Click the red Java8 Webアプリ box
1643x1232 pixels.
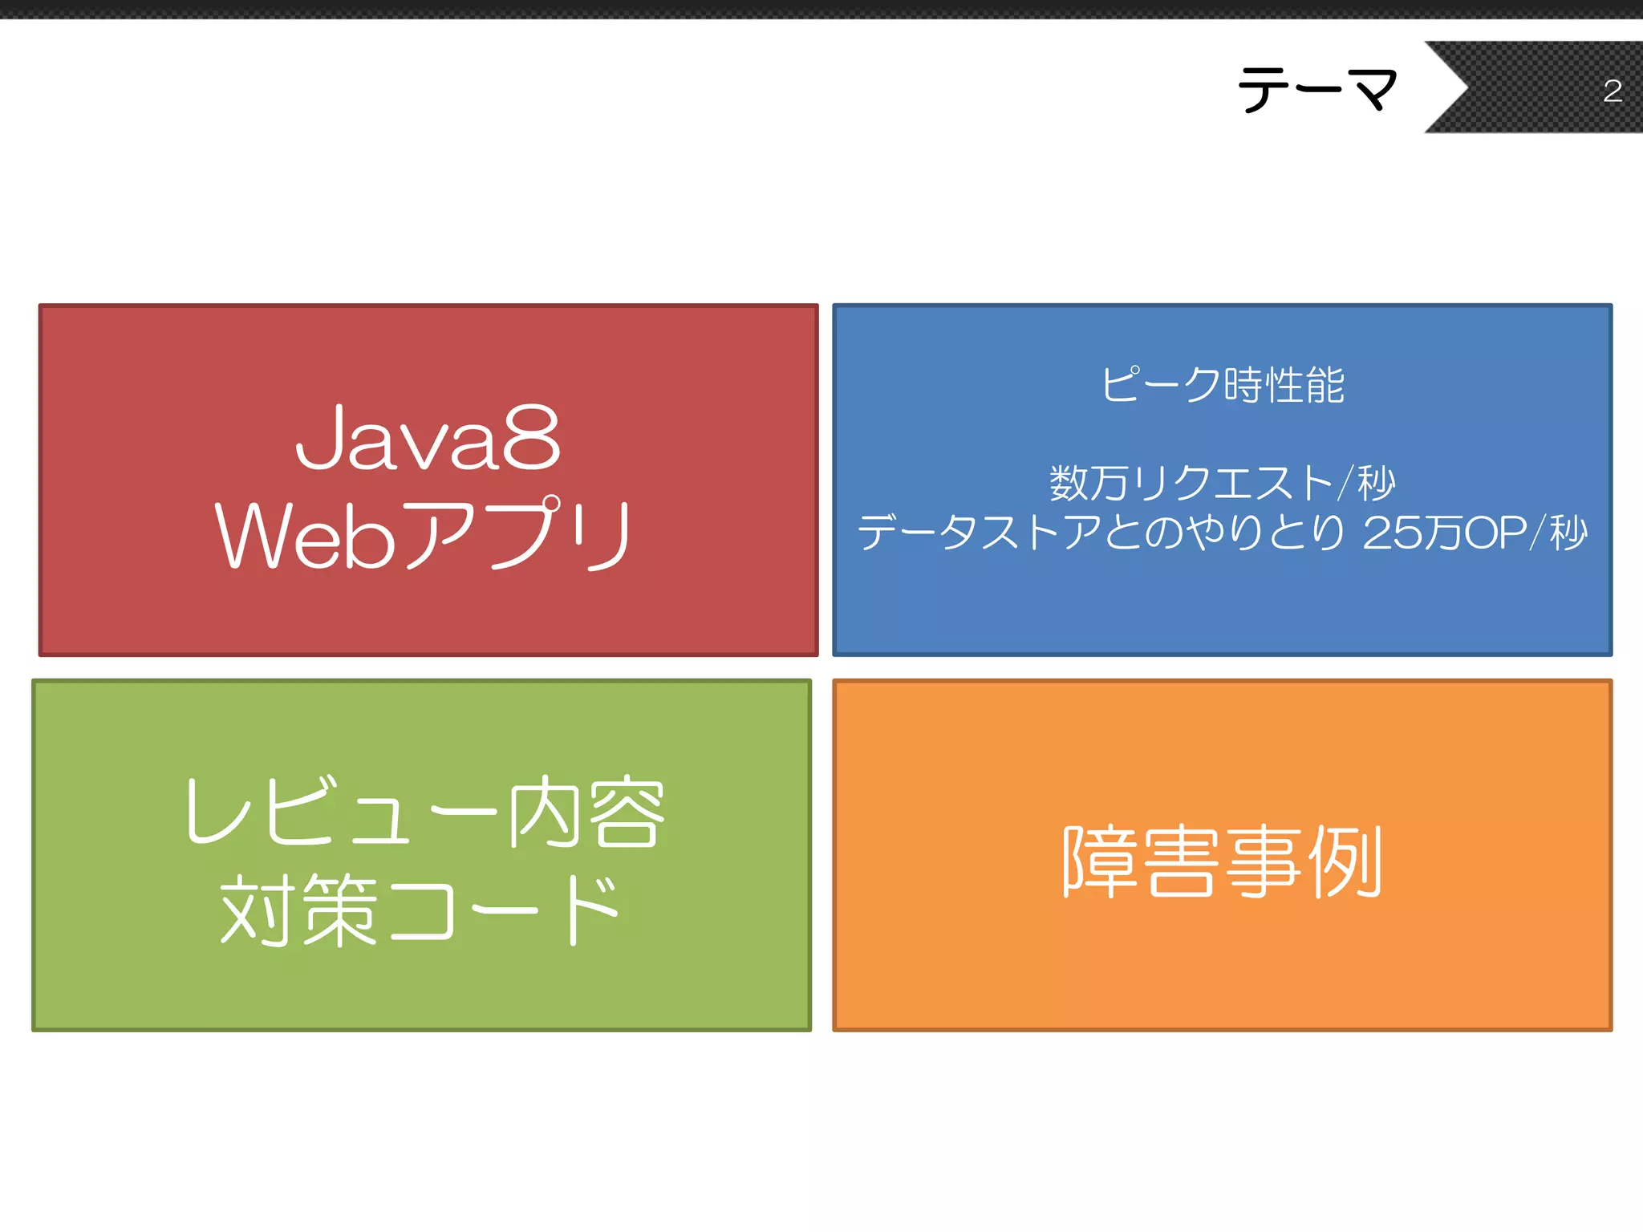[x=428, y=480]
